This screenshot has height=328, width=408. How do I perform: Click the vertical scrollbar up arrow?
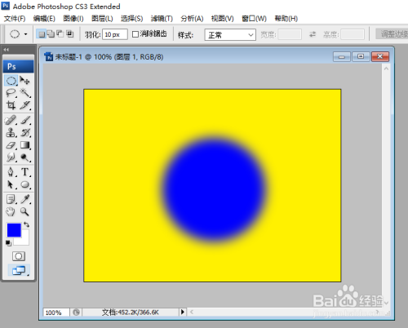tap(386, 69)
